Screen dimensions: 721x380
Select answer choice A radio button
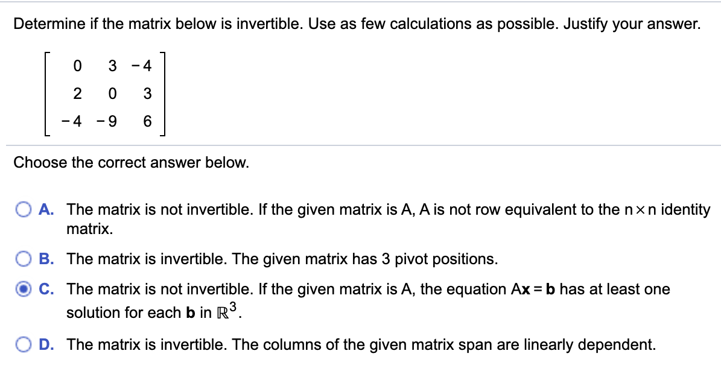(24, 209)
